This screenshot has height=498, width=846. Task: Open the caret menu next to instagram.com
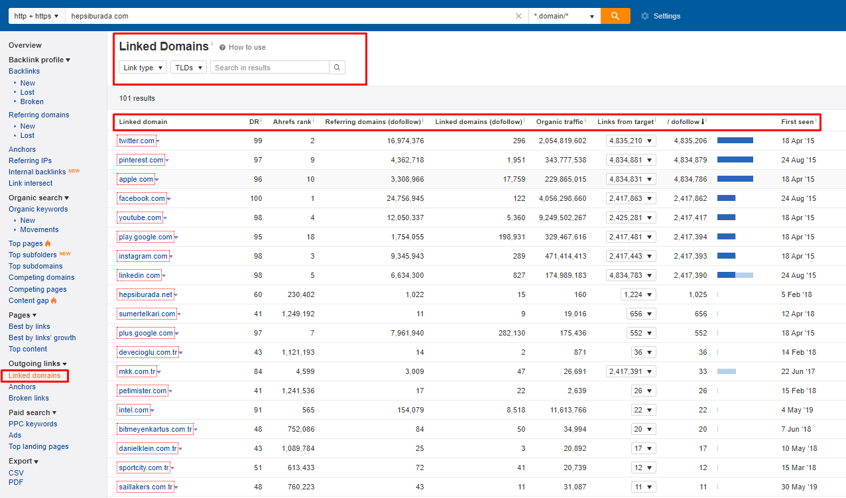pos(171,257)
